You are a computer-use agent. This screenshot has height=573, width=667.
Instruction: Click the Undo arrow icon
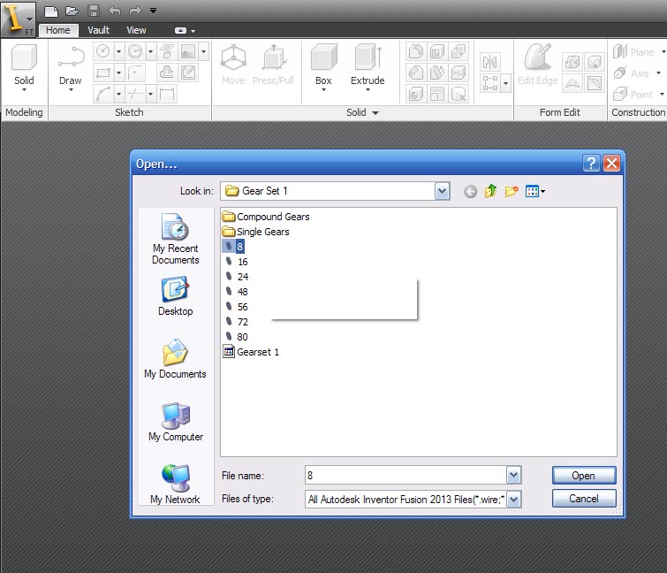pyautogui.click(x=114, y=11)
